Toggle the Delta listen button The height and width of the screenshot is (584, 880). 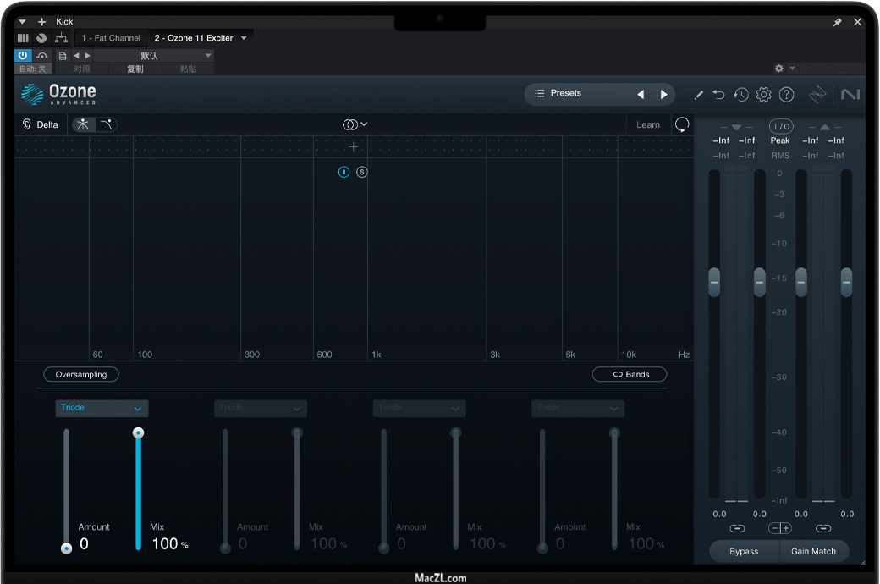(x=40, y=124)
